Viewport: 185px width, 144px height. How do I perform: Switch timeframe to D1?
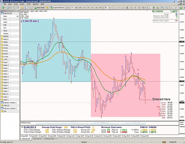(x=93, y=8)
